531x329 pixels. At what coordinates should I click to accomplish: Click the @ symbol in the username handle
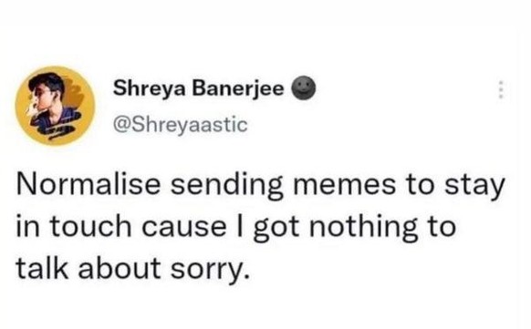pyautogui.click(x=120, y=126)
